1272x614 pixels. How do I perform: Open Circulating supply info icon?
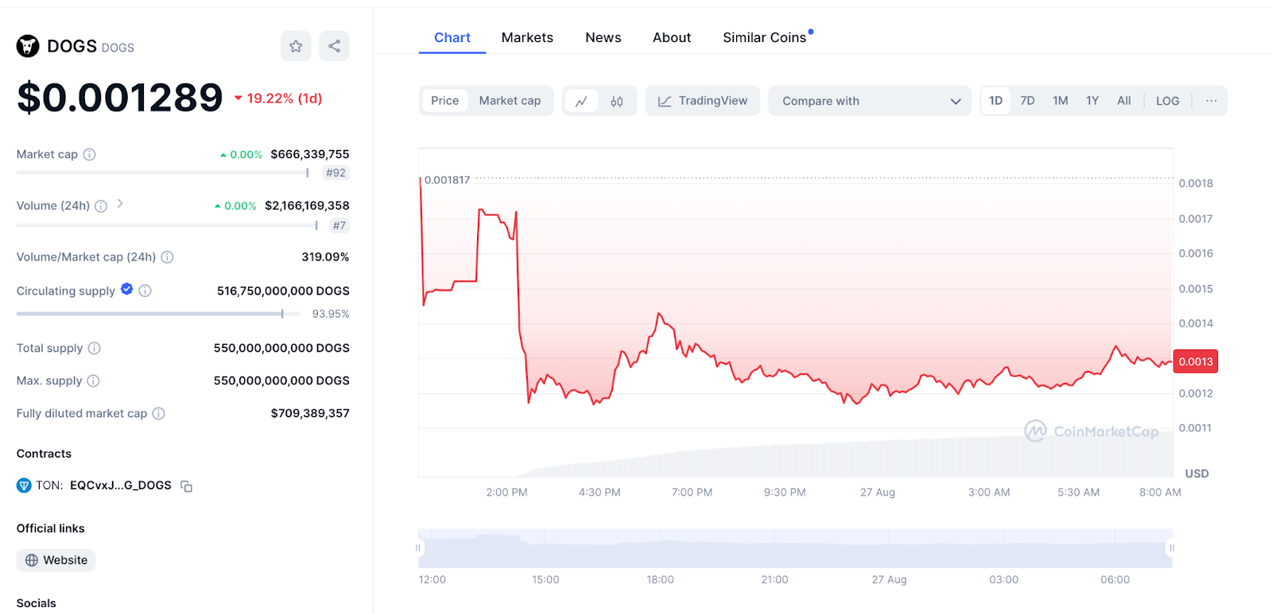(145, 291)
